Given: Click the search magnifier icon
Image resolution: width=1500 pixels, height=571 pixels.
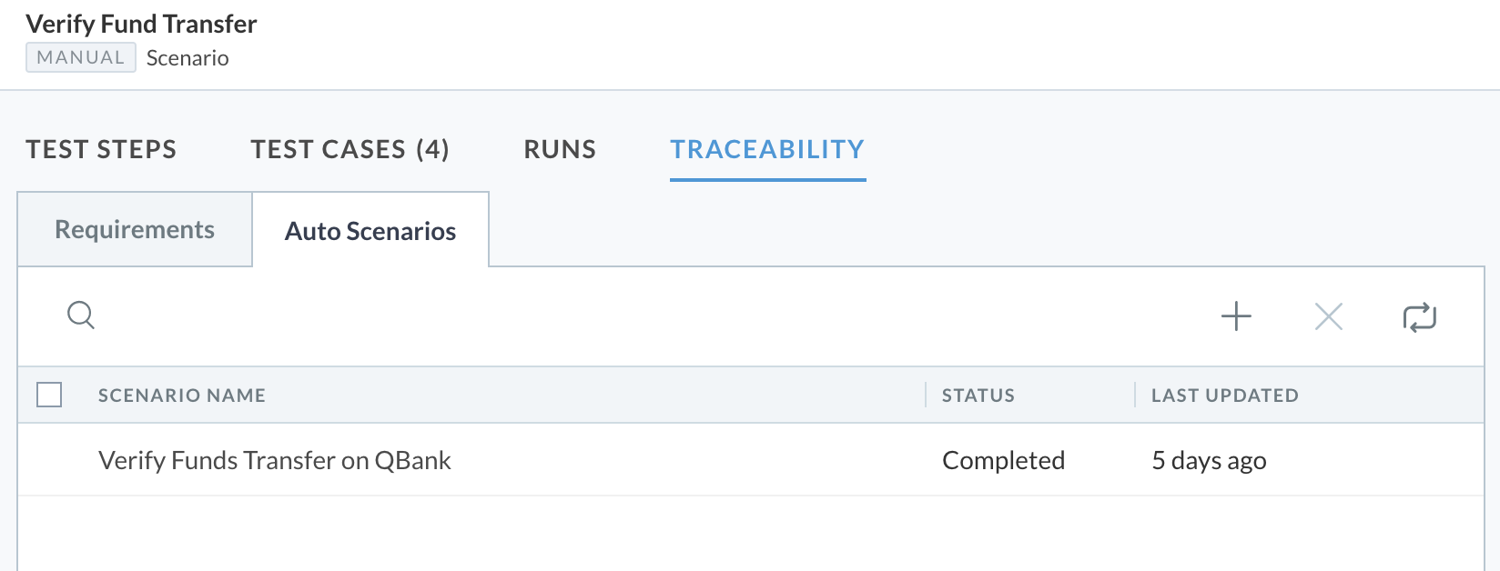Looking at the screenshot, I should (x=81, y=316).
